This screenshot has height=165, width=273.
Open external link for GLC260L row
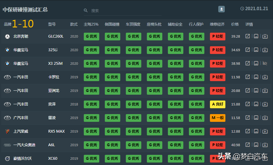click(247, 36)
